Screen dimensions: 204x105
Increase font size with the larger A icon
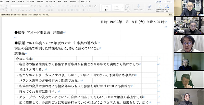pyautogui.click(x=31, y=6)
